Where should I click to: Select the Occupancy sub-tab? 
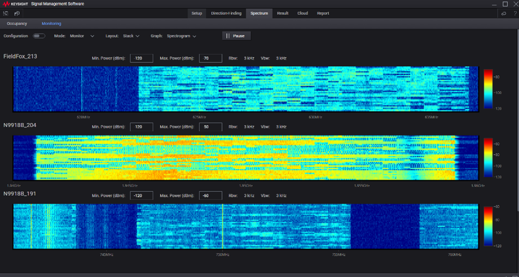pos(17,24)
